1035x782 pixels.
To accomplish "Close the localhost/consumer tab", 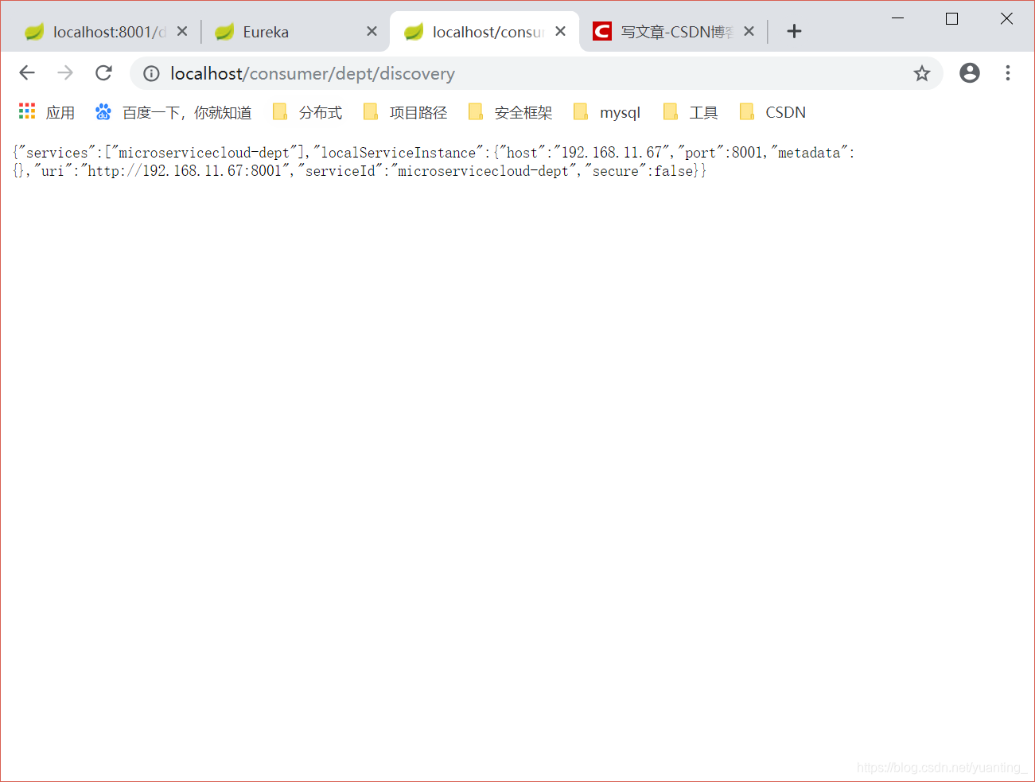I will pyautogui.click(x=561, y=31).
